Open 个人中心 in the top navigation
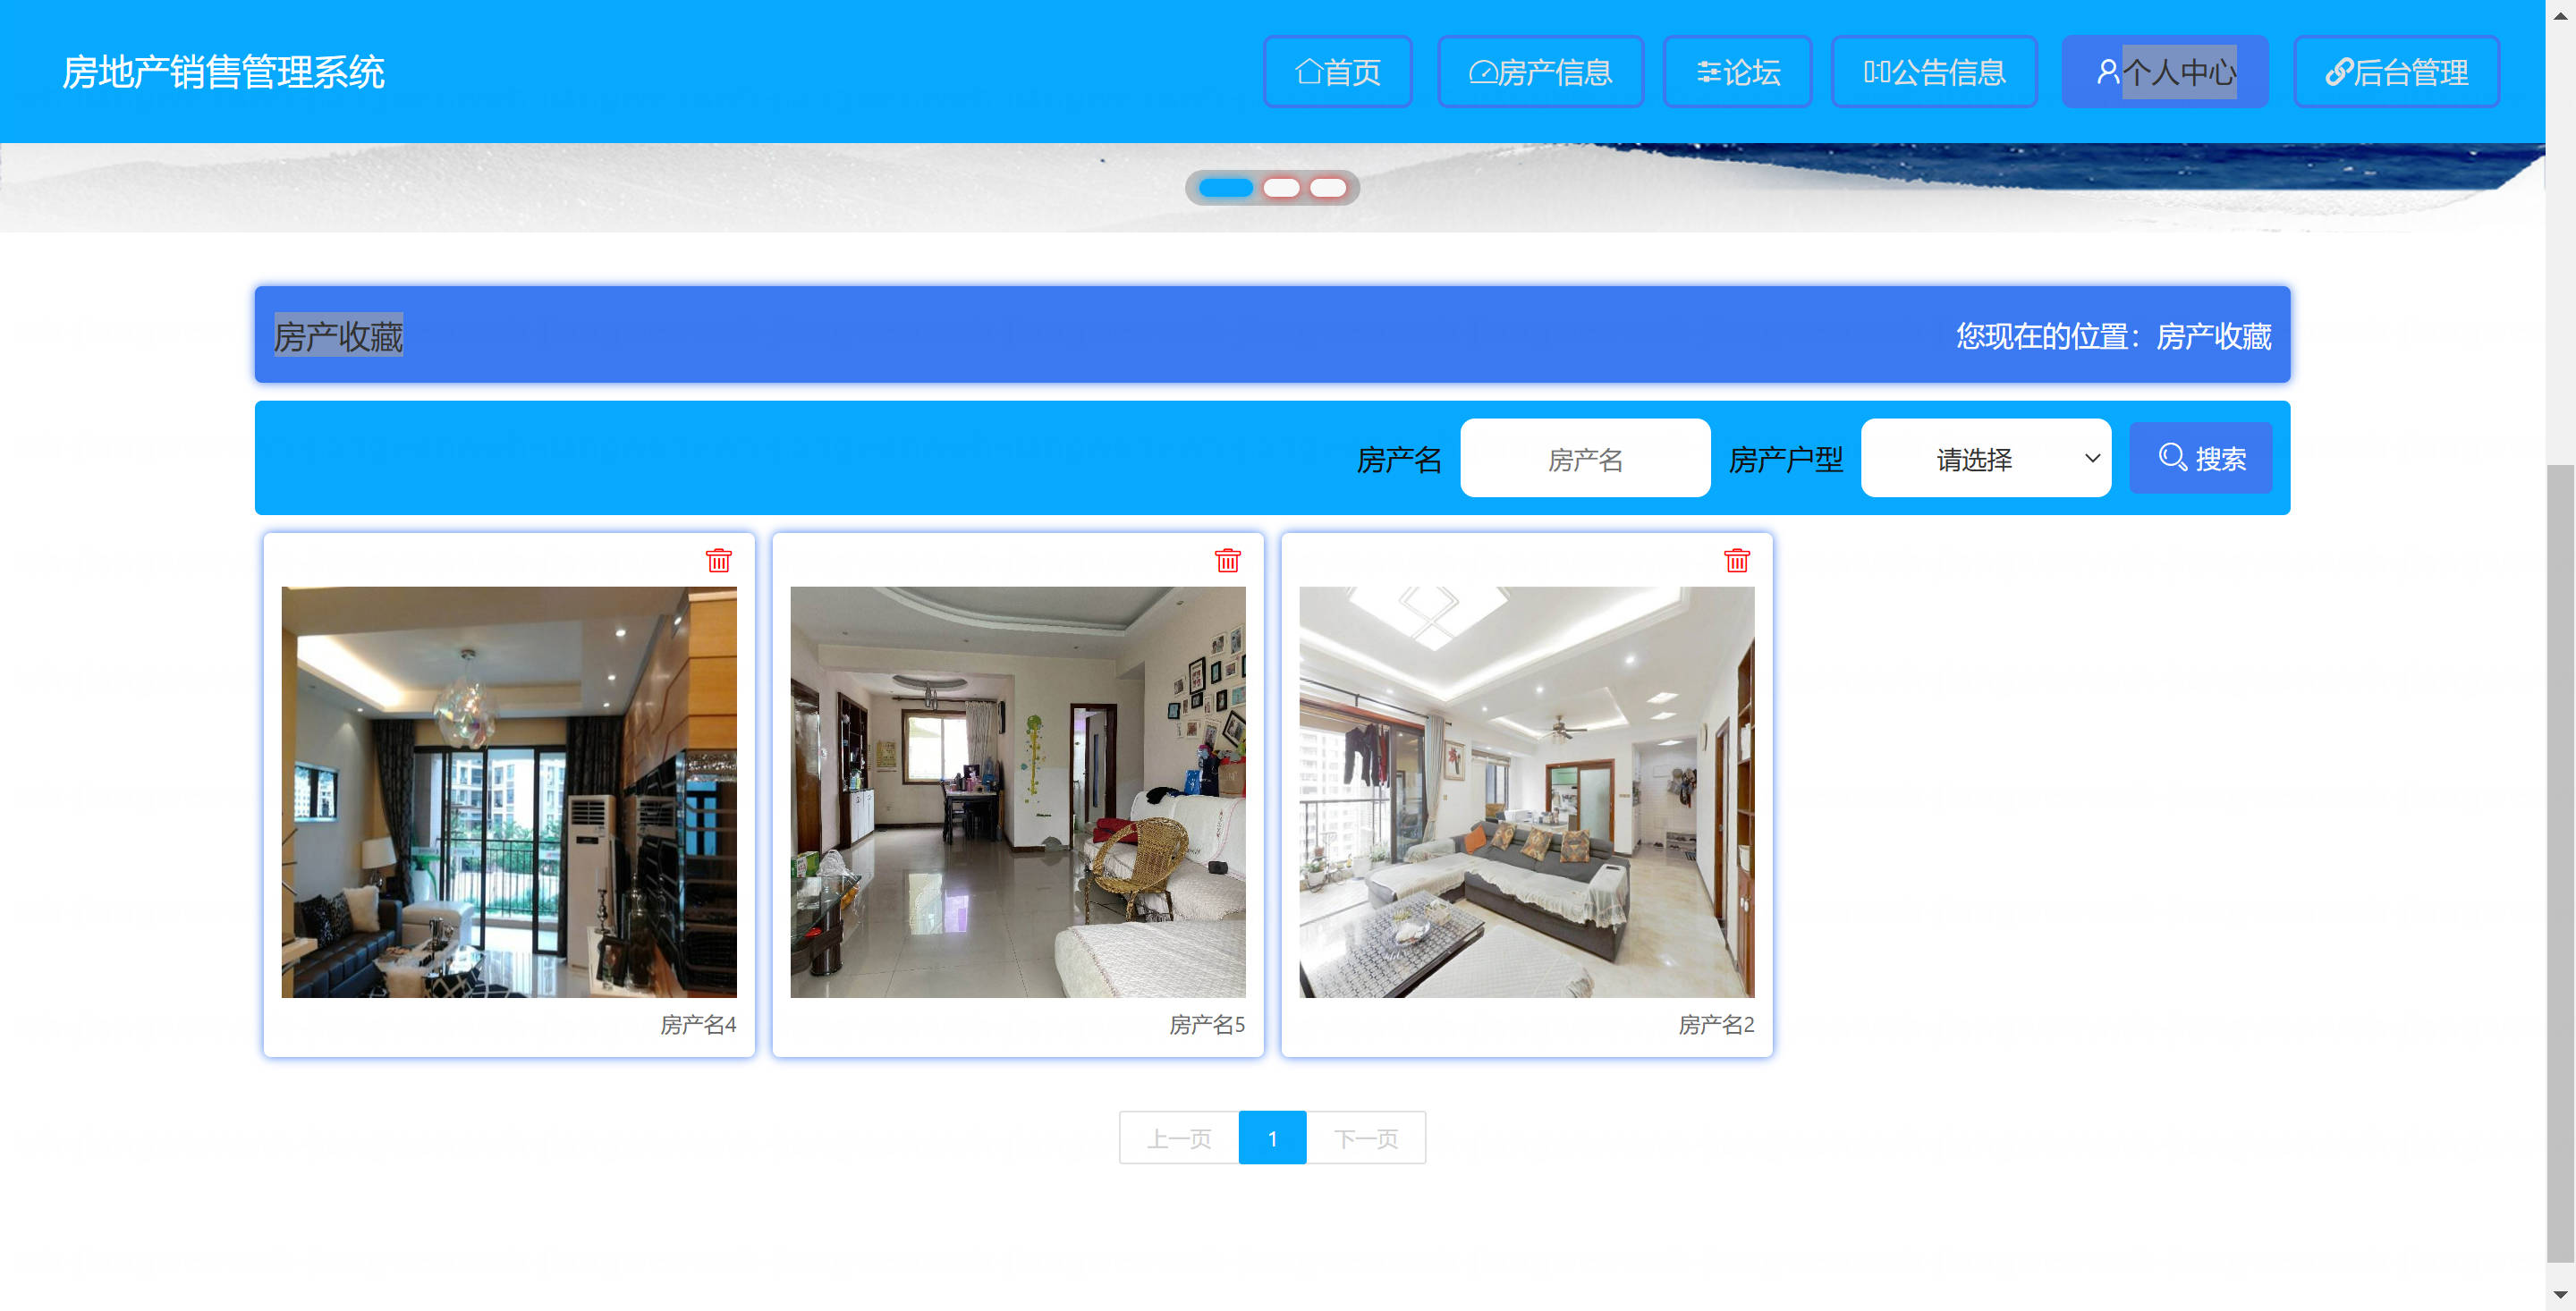This screenshot has width=2576, height=1311. [x=2164, y=72]
